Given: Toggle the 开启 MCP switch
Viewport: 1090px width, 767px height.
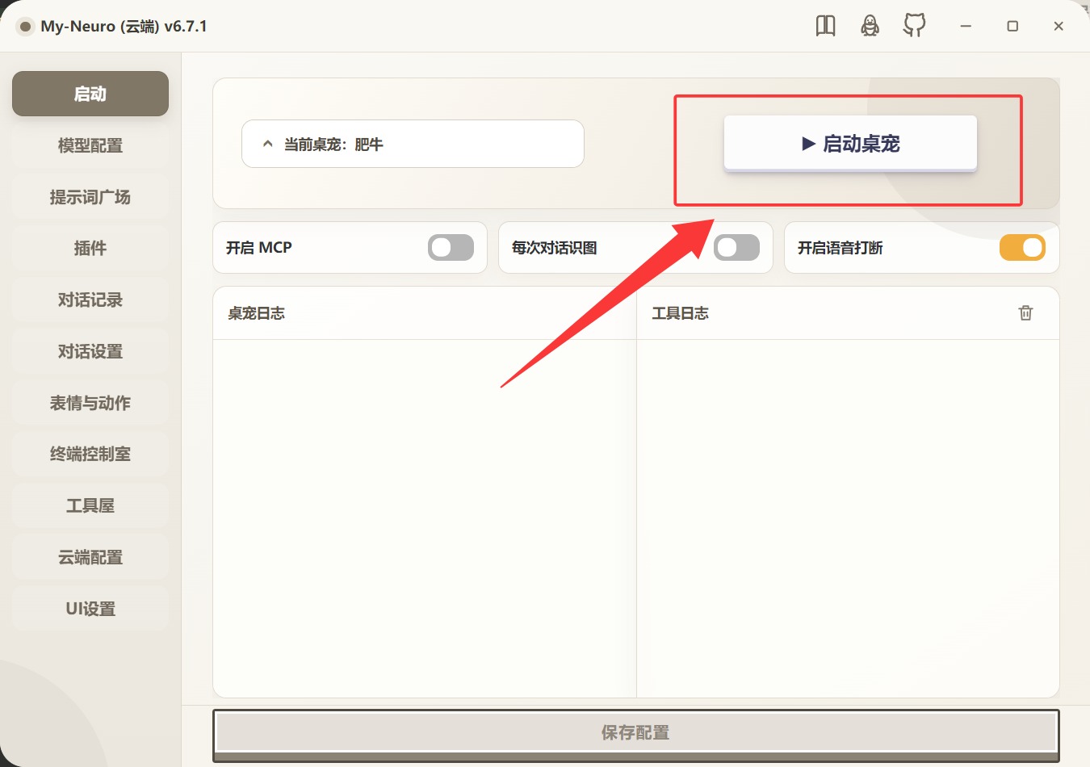Looking at the screenshot, I should coord(451,248).
